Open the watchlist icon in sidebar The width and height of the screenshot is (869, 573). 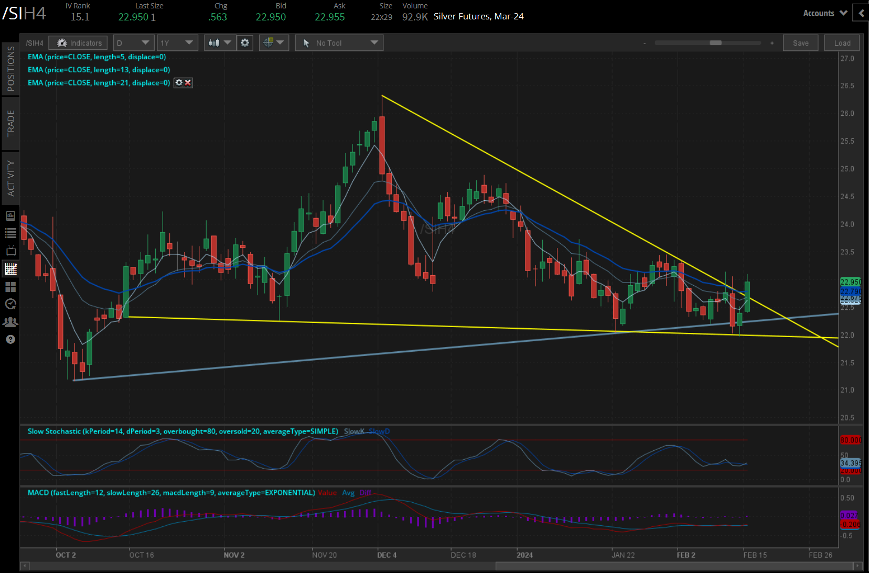[x=10, y=233]
